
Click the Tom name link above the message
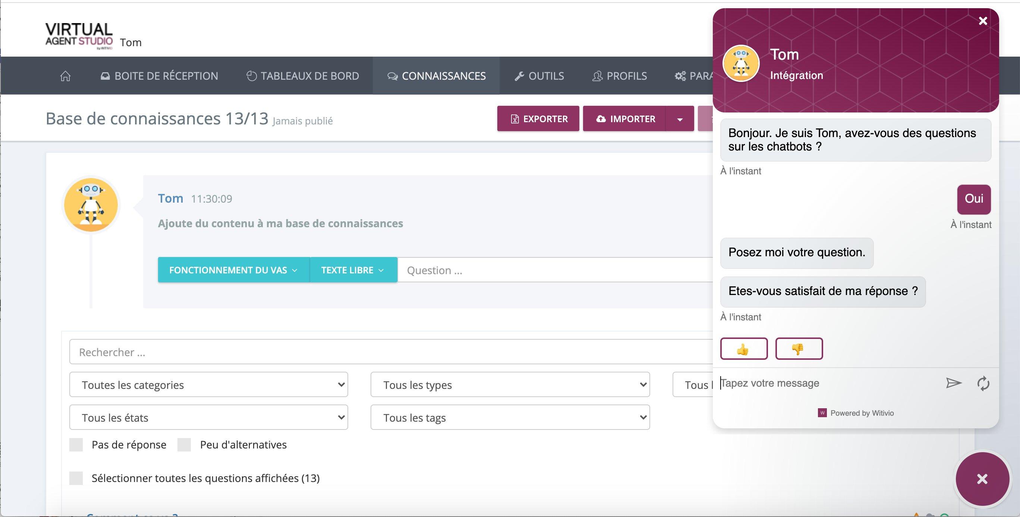point(170,198)
